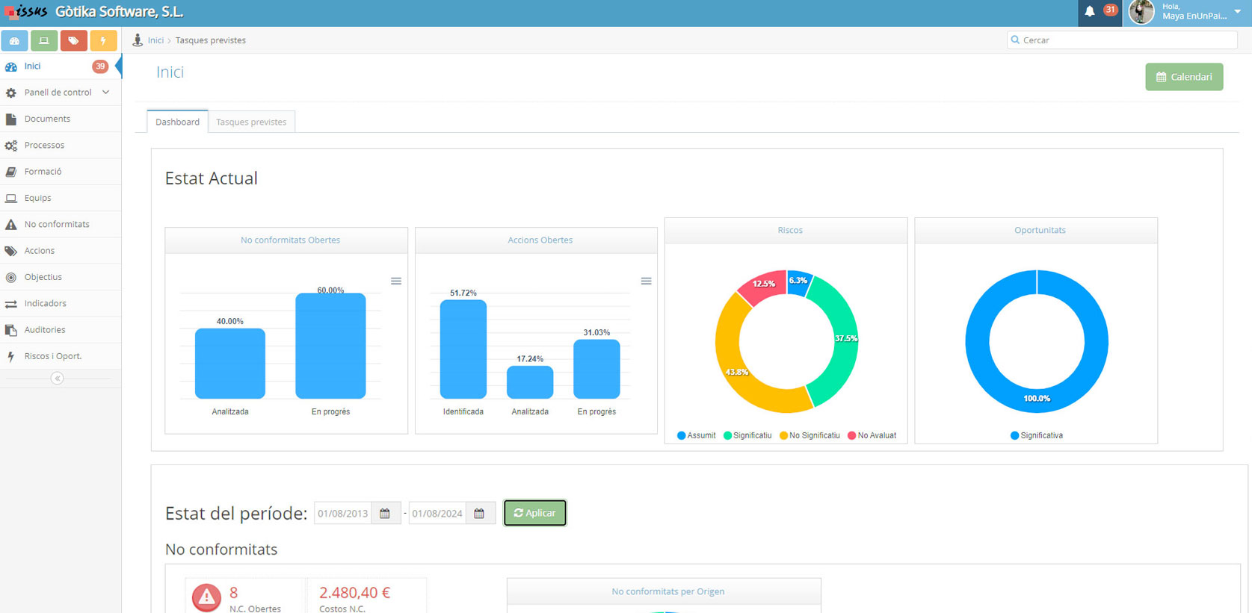The image size is (1252, 613).
Task: Open the notifications bell icon
Action: point(1090,11)
